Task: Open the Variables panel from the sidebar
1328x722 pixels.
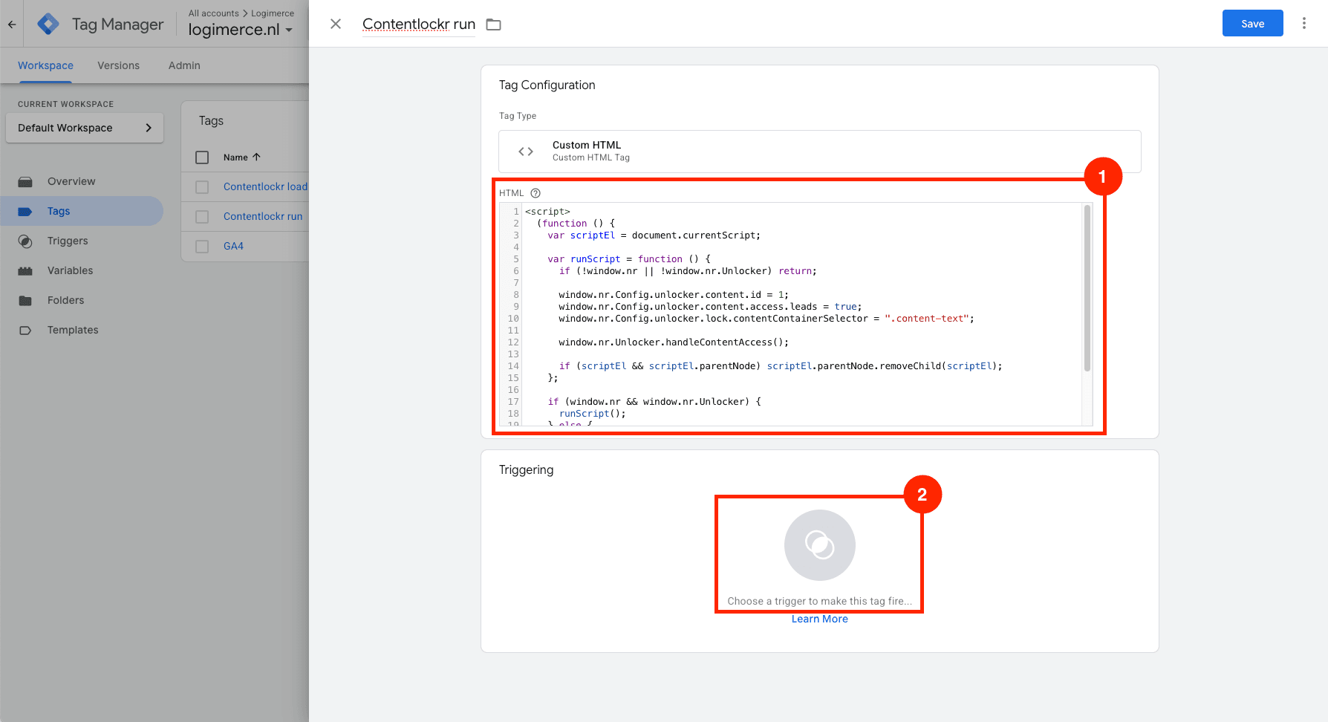Action: point(25,270)
